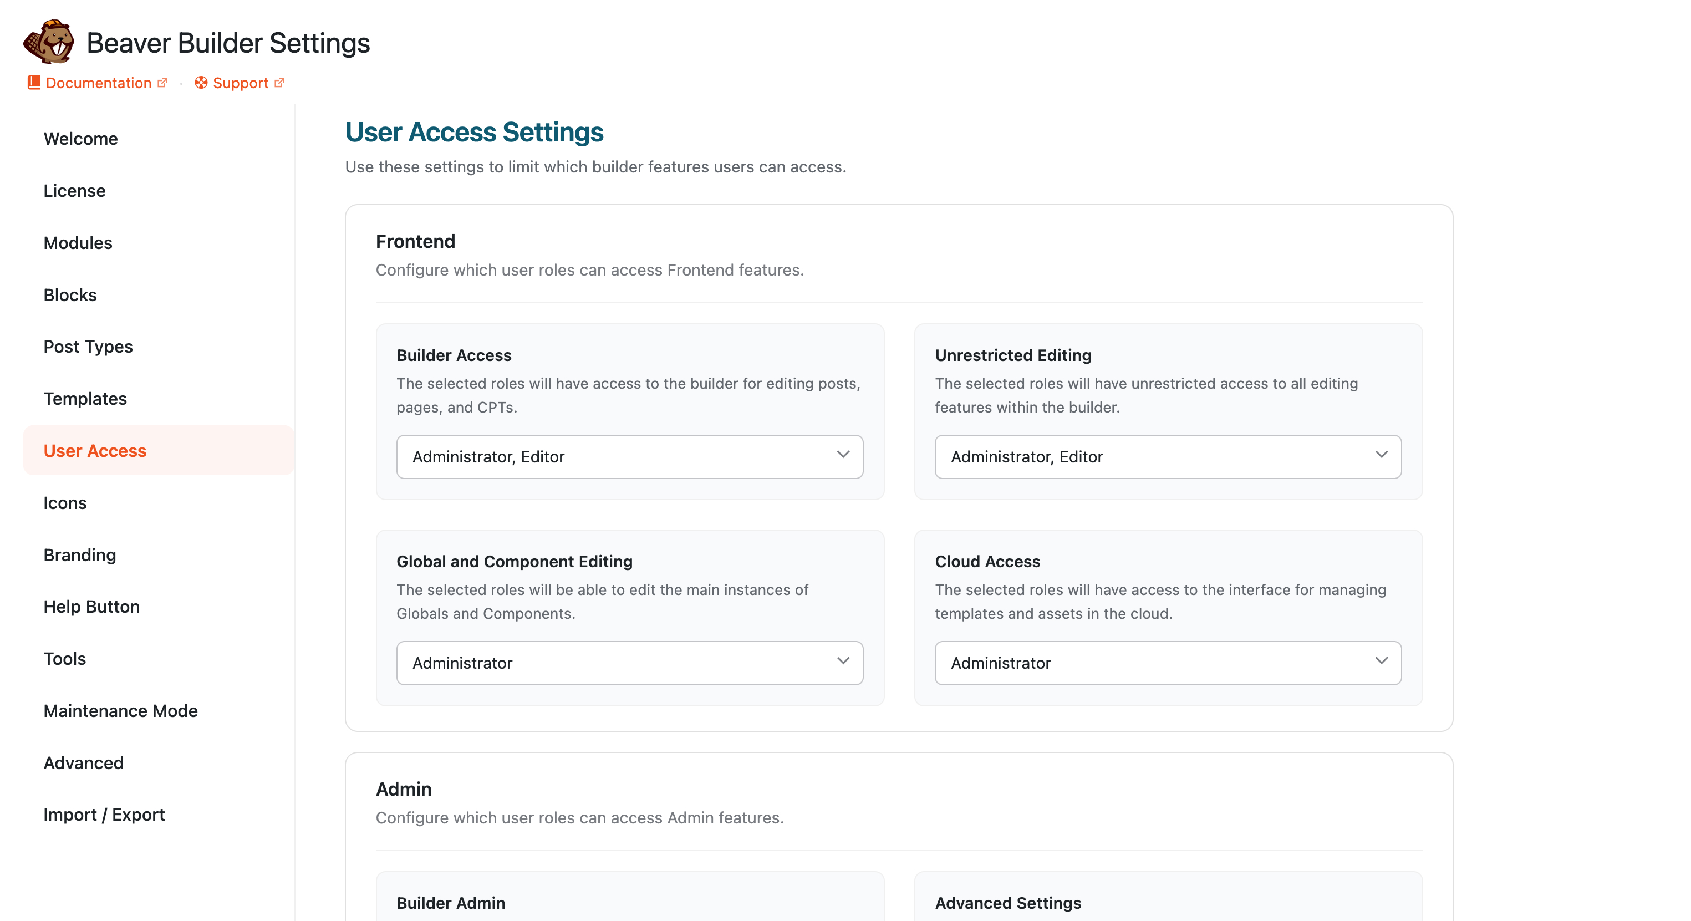Click the Documentation book icon
This screenshot has height=921, width=1691.
click(33, 83)
